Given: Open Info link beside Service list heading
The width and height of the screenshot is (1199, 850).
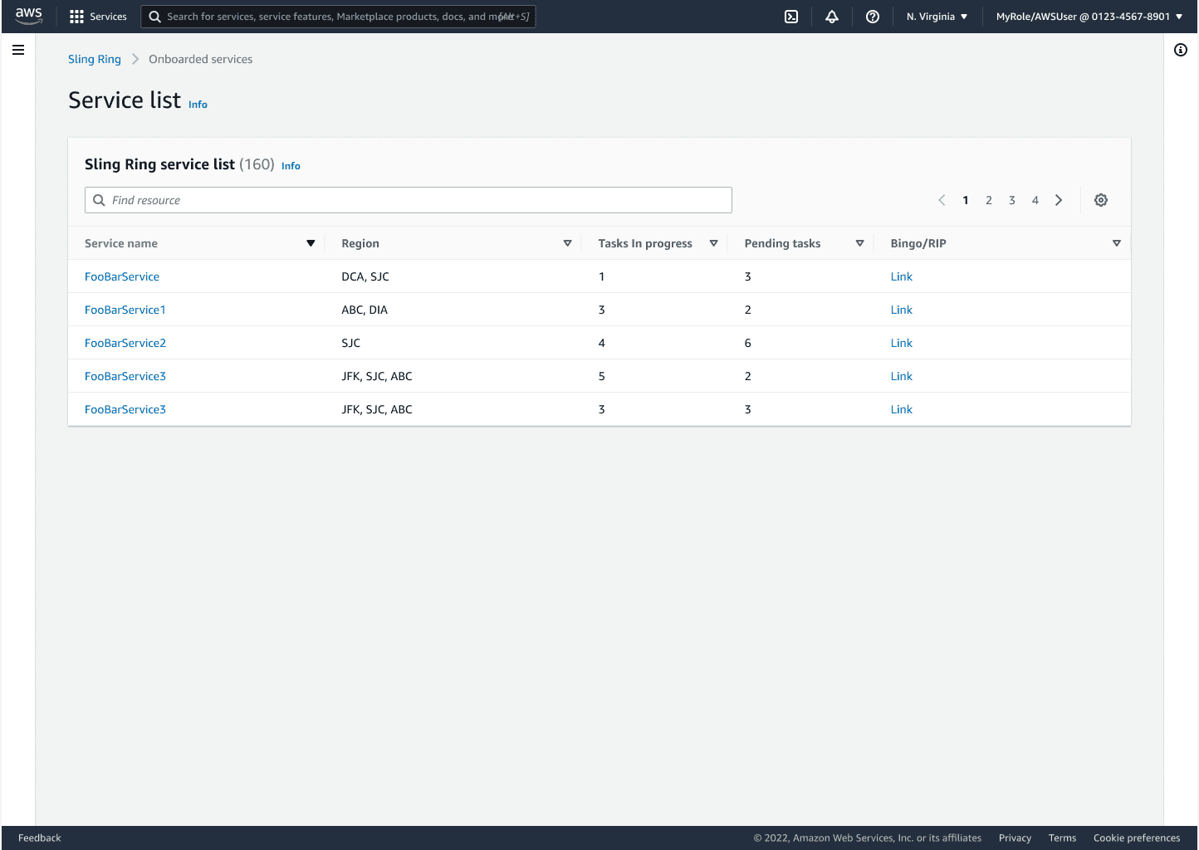Looking at the screenshot, I should pos(198,105).
